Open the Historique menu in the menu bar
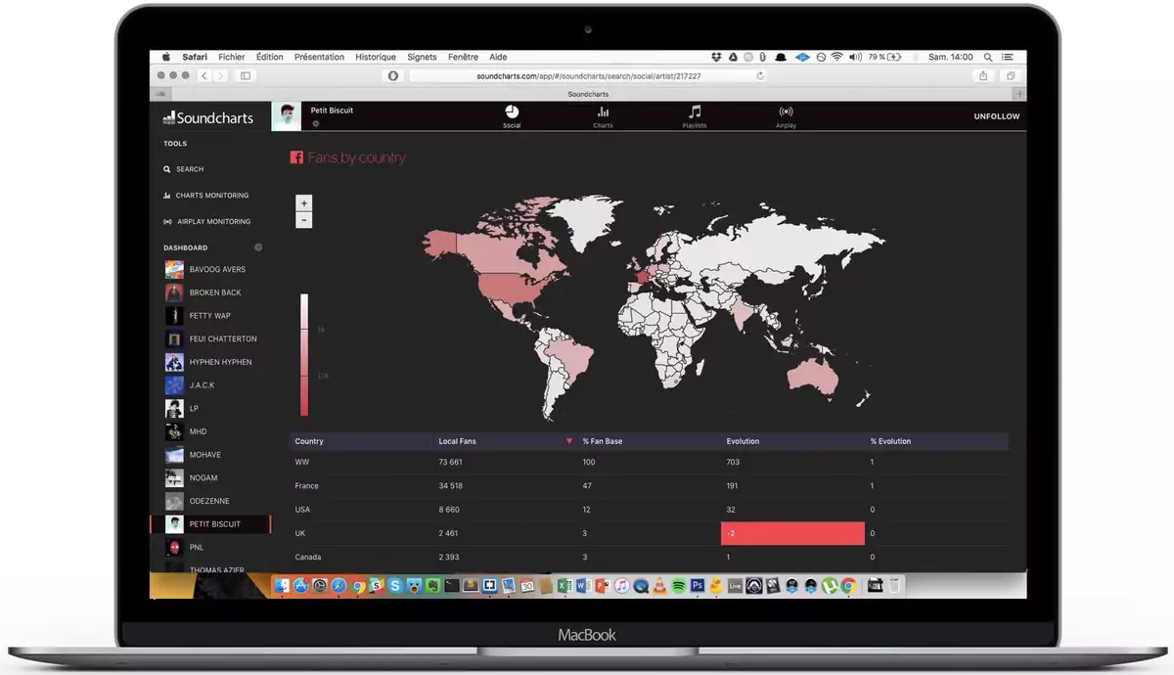This screenshot has height=675, width=1174. (376, 58)
